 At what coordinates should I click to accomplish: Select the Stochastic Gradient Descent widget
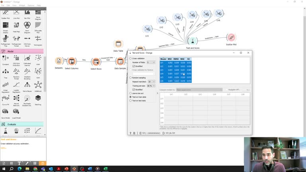[27, 100]
